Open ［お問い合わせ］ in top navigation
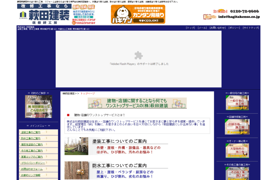This screenshot has width=277, height=180. click(x=217, y=28)
